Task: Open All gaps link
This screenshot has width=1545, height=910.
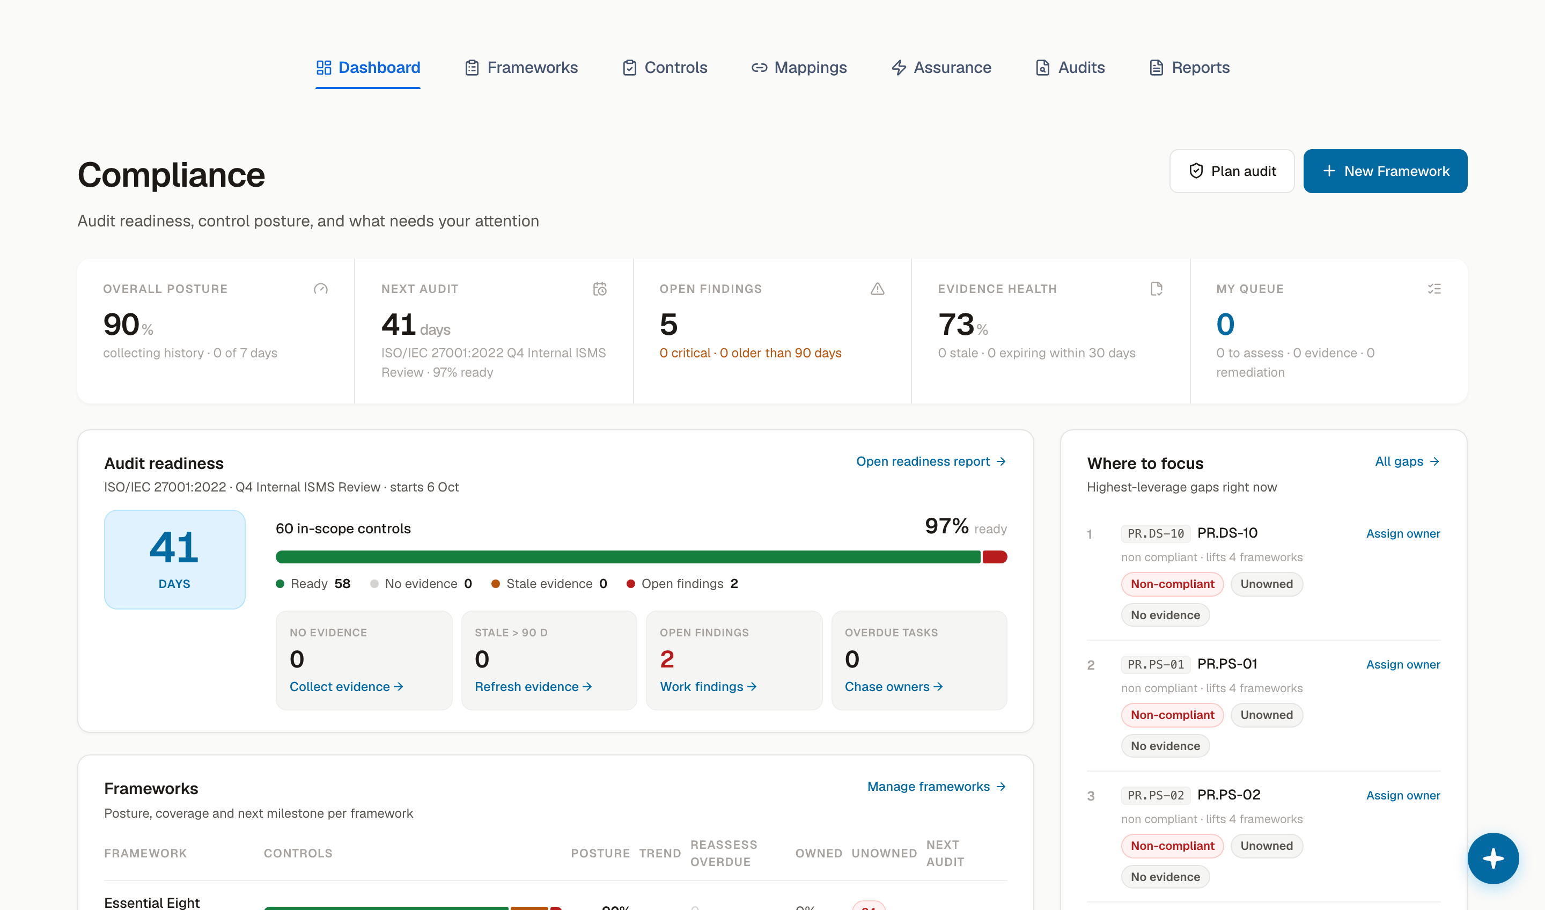Action: pos(1407,461)
